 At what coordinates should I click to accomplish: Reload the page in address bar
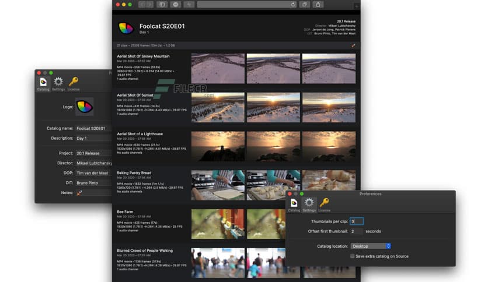click(293, 4)
